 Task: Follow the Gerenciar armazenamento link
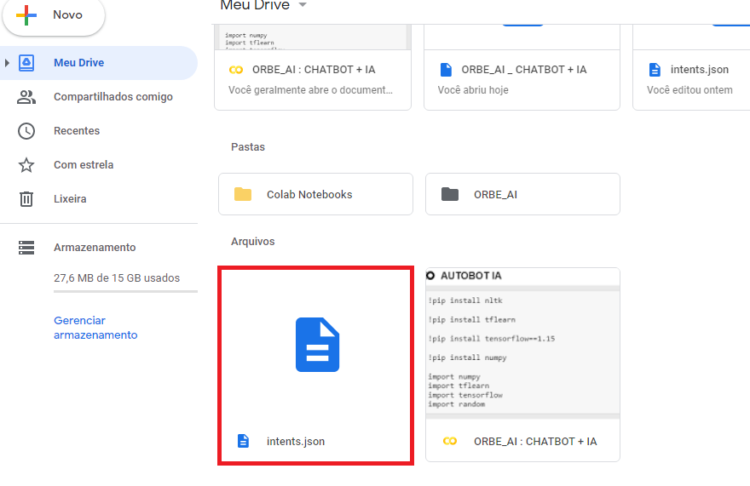click(95, 328)
